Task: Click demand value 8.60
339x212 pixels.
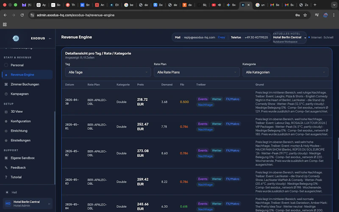Action: click(164, 153)
